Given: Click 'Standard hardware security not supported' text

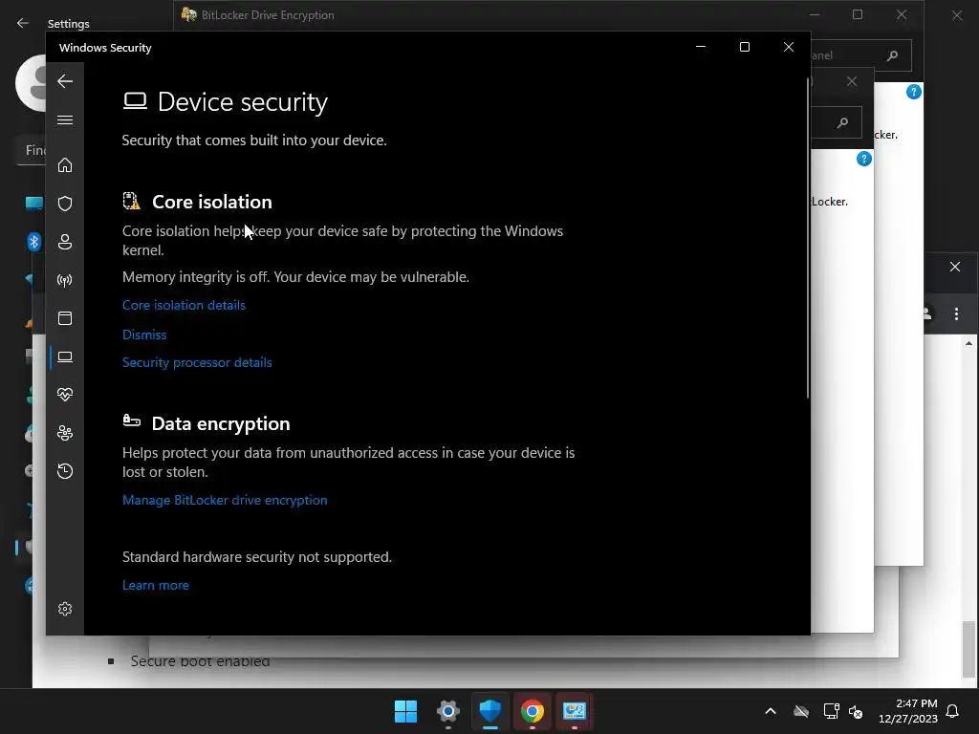Looking at the screenshot, I should pos(257,557).
